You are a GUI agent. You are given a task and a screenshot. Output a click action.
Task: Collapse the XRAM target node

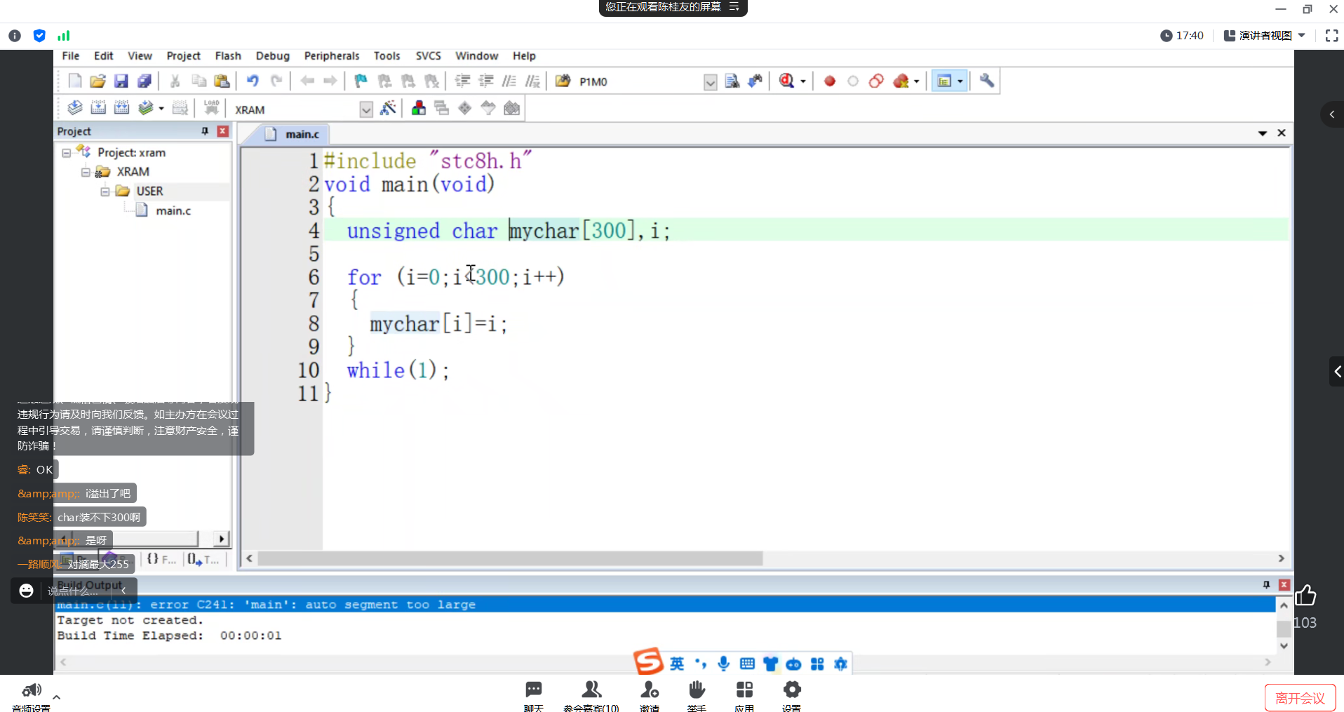(86, 172)
